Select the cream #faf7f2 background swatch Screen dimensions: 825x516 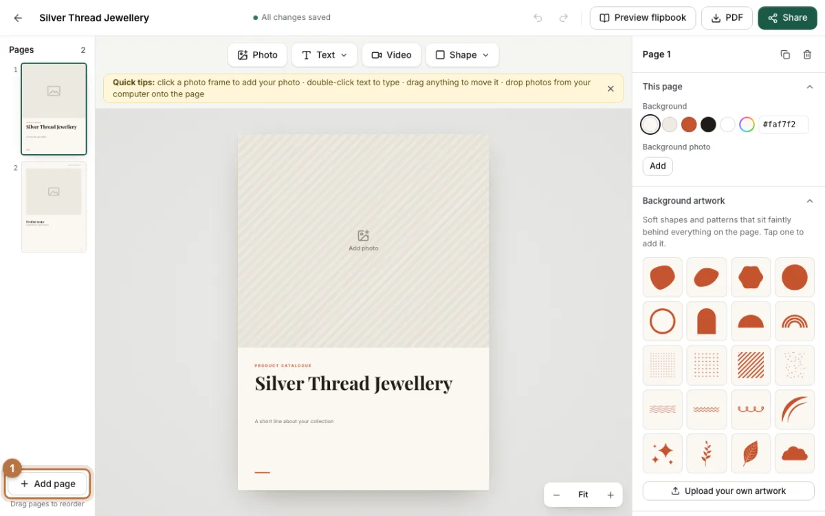(x=650, y=125)
